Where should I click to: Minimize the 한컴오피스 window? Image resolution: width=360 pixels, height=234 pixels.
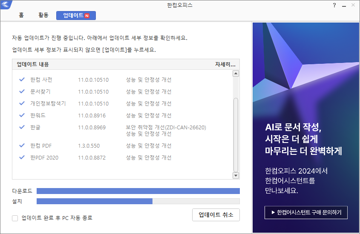[x=344, y=5]
